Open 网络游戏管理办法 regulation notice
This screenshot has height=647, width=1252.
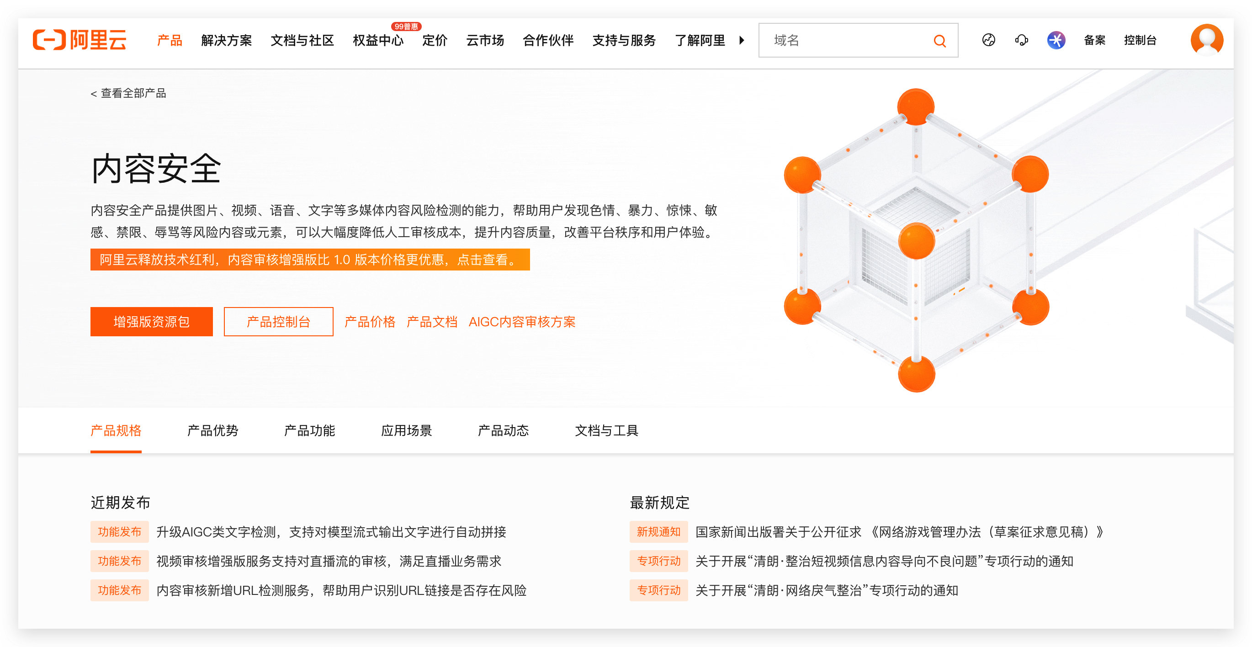tap(899, 532)
